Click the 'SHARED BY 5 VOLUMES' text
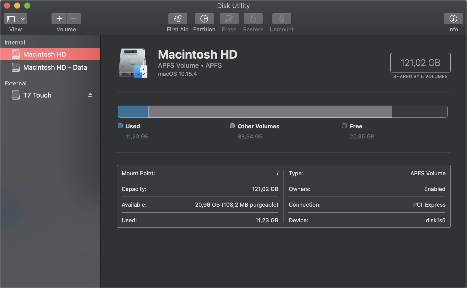This screenshot has height=288, width=467. pyautogui.click(x=420, y=77)
